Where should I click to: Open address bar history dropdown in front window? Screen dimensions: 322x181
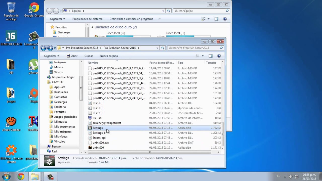157,48
